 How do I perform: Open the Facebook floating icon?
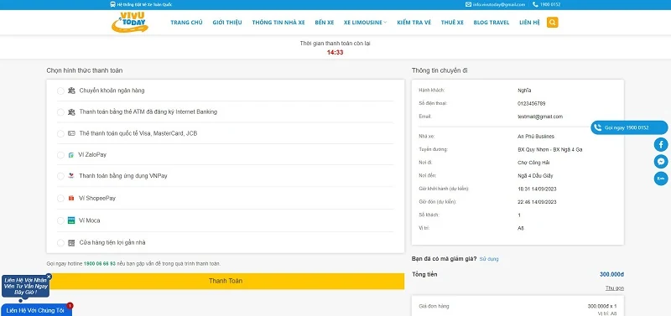pos(661,144)
